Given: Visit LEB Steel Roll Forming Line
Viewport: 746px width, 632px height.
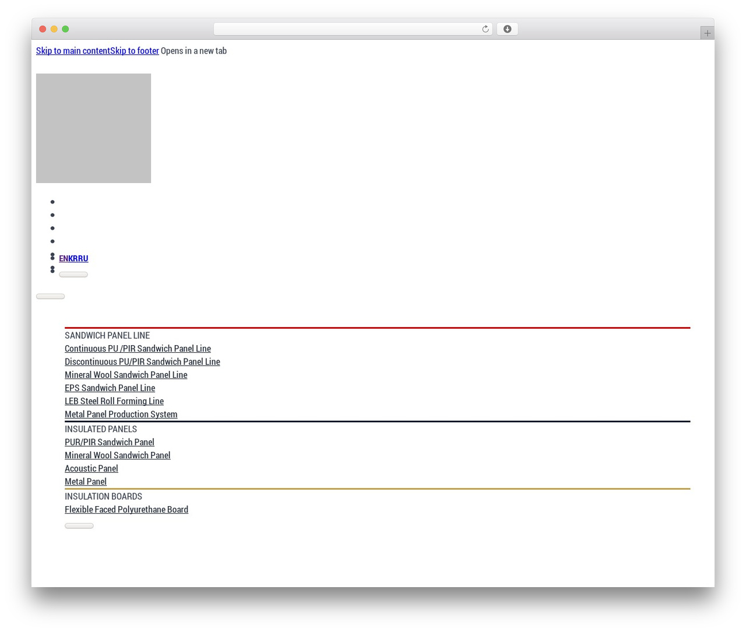Looking at the screenshot, I should click(114, 401).
